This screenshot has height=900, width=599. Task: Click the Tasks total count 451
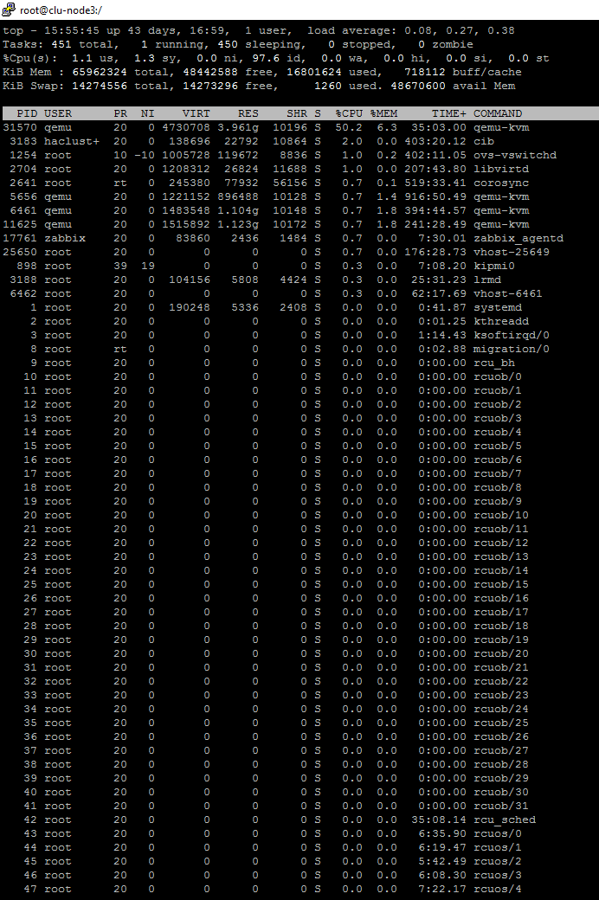pyautogui.click(x=61, y=44)
